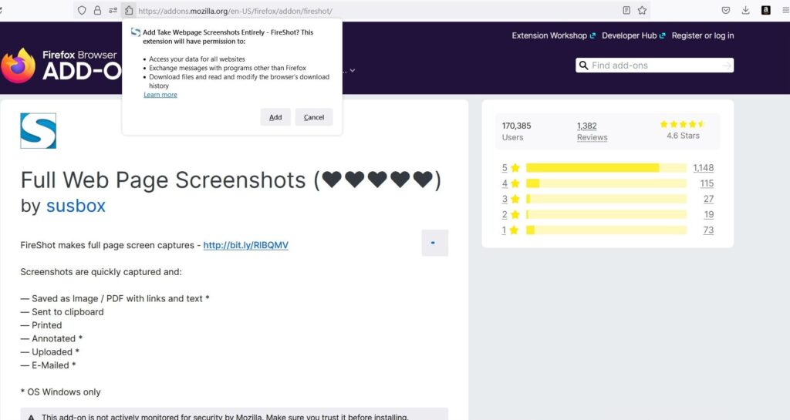This screenshot has height=420, width=790.
Task: Open the 1,382 Reviews link
Action: [592, 131]
